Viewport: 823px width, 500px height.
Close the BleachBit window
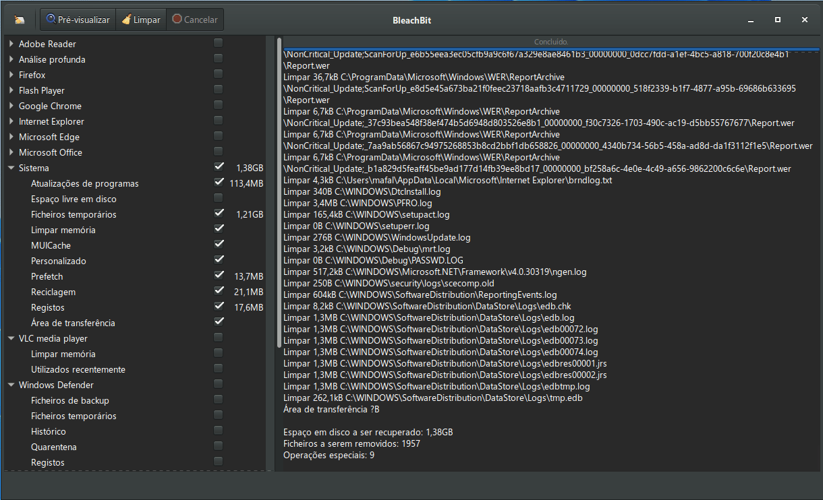click(x=805, y=20)
